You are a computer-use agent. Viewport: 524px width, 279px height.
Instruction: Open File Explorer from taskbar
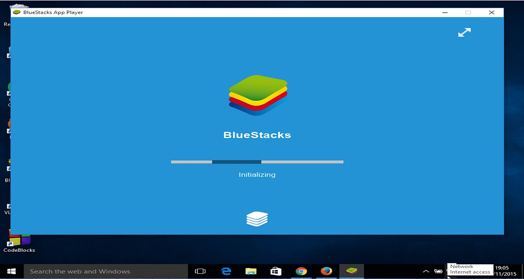pyautogui.click(x=251, y=271)
